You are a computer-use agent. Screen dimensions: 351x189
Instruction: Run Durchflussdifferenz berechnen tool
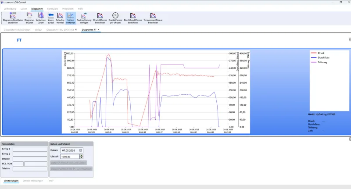133,18
